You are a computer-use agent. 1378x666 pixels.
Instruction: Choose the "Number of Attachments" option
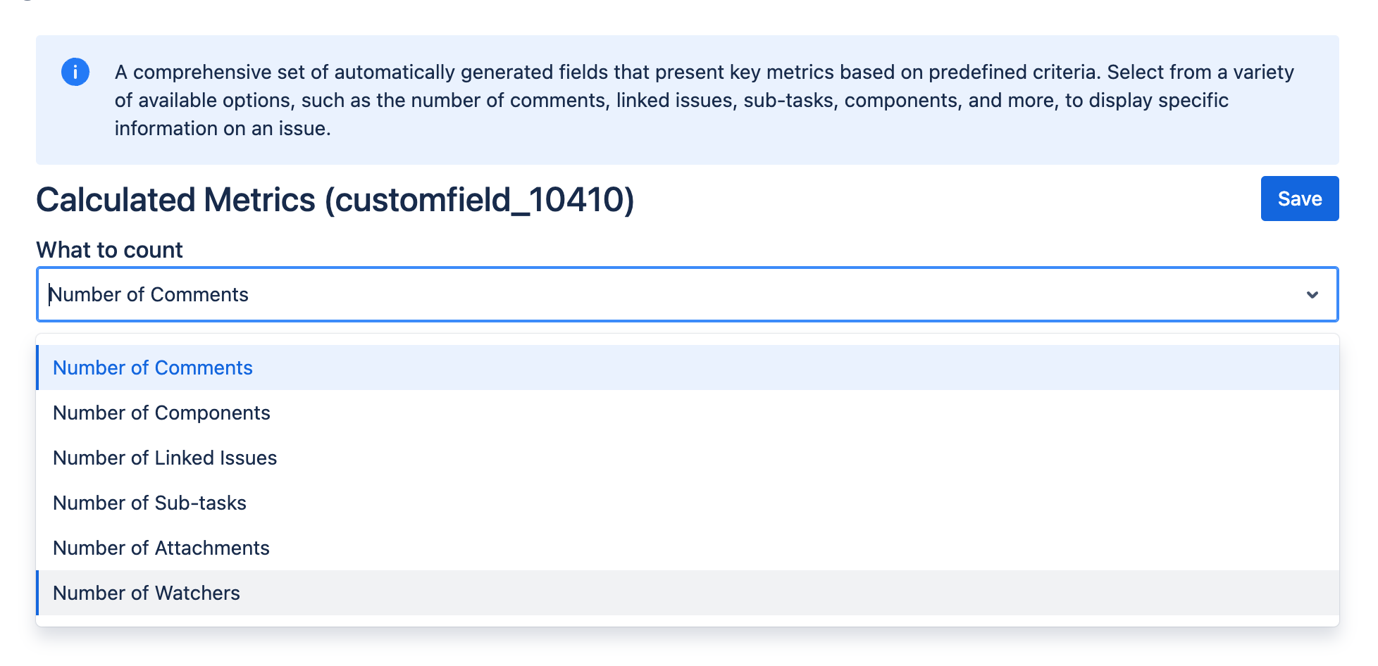[161, 548]
